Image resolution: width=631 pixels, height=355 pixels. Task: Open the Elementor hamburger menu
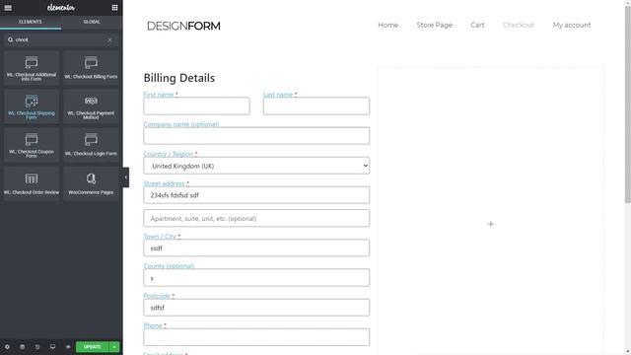(x=8, y=8)
